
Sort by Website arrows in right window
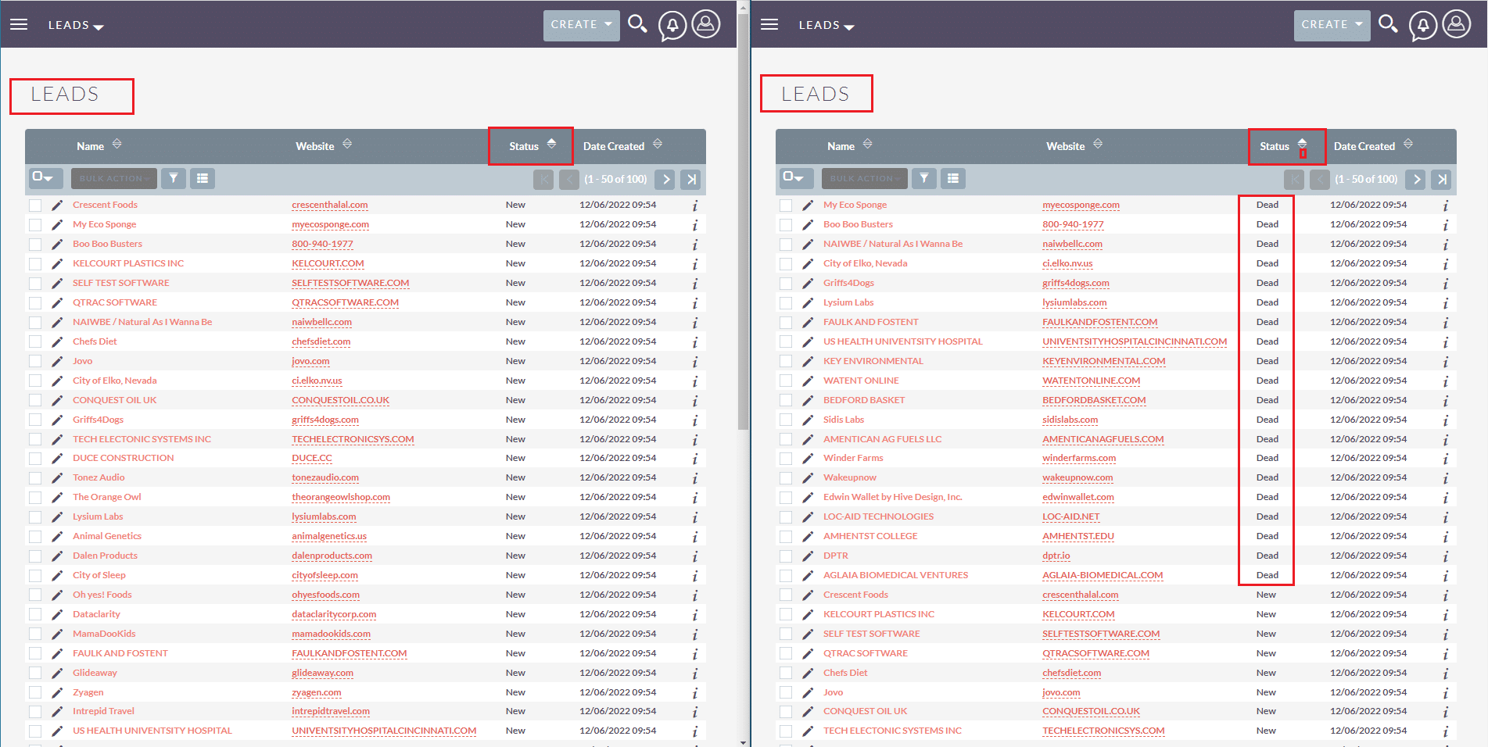[1098, 144]
